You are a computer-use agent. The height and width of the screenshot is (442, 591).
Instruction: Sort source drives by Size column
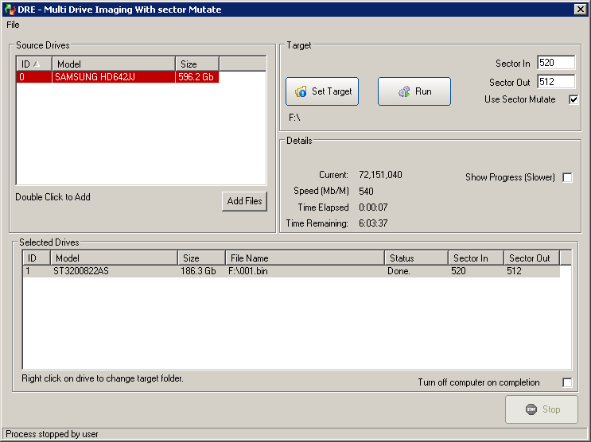coord(196,64)
